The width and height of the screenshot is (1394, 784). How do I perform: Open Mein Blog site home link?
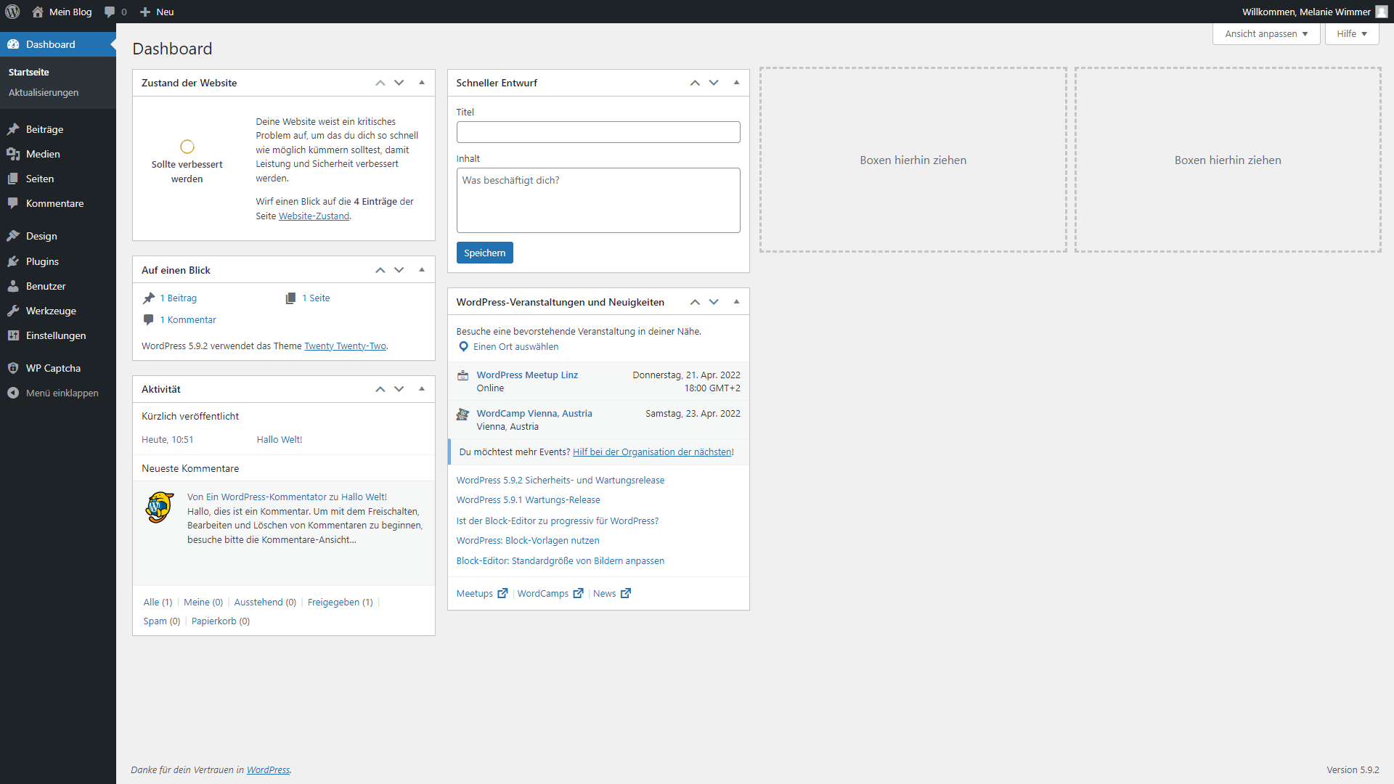pos(62,12)
